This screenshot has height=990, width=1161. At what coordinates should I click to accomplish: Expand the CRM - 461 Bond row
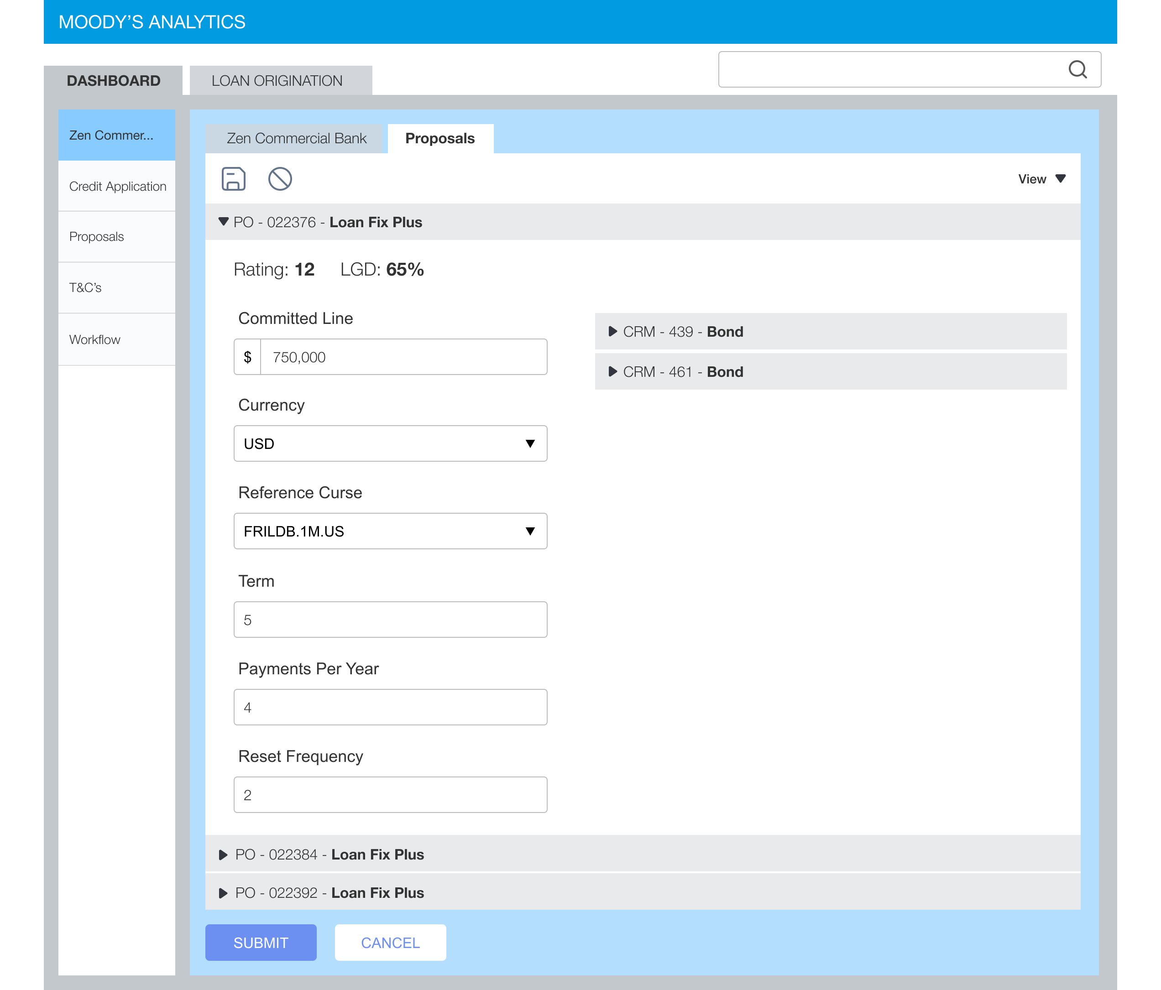(612, 371)
